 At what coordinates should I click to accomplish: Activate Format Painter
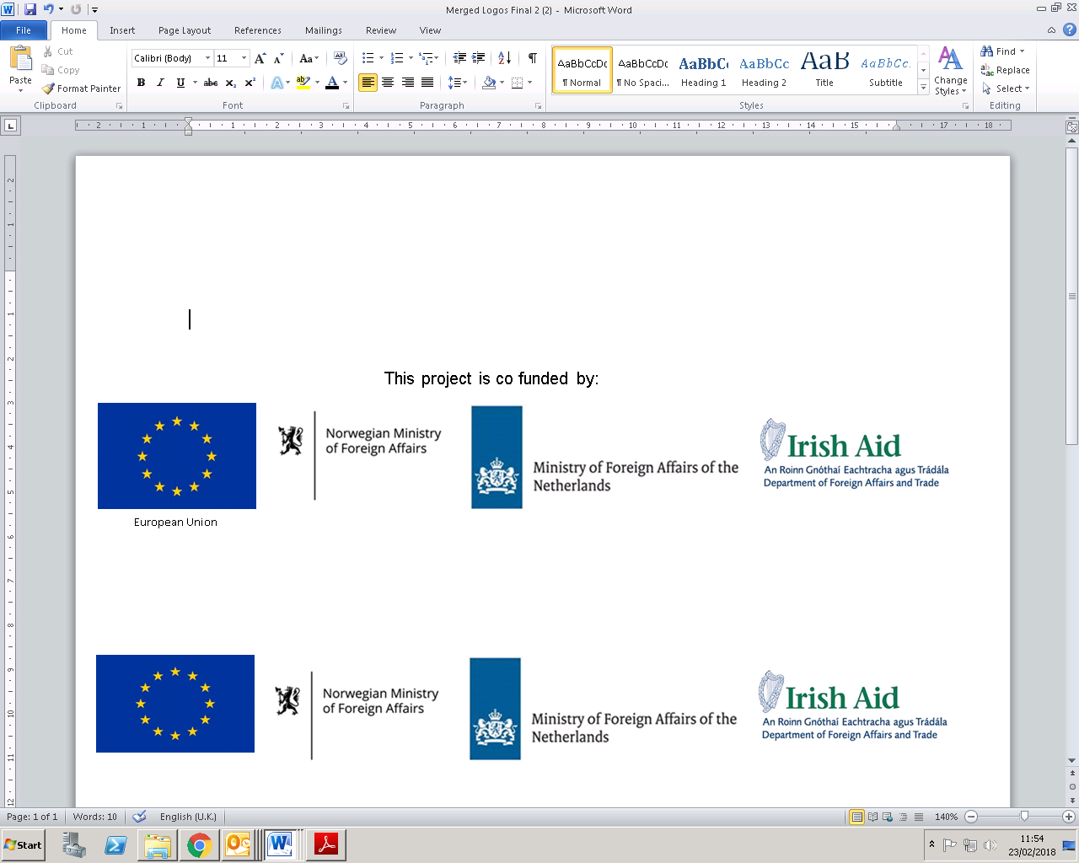pos(82,88)
